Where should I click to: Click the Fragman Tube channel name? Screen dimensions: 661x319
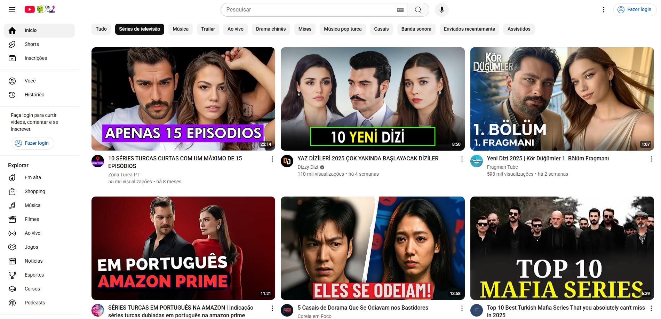coord(502,167)
